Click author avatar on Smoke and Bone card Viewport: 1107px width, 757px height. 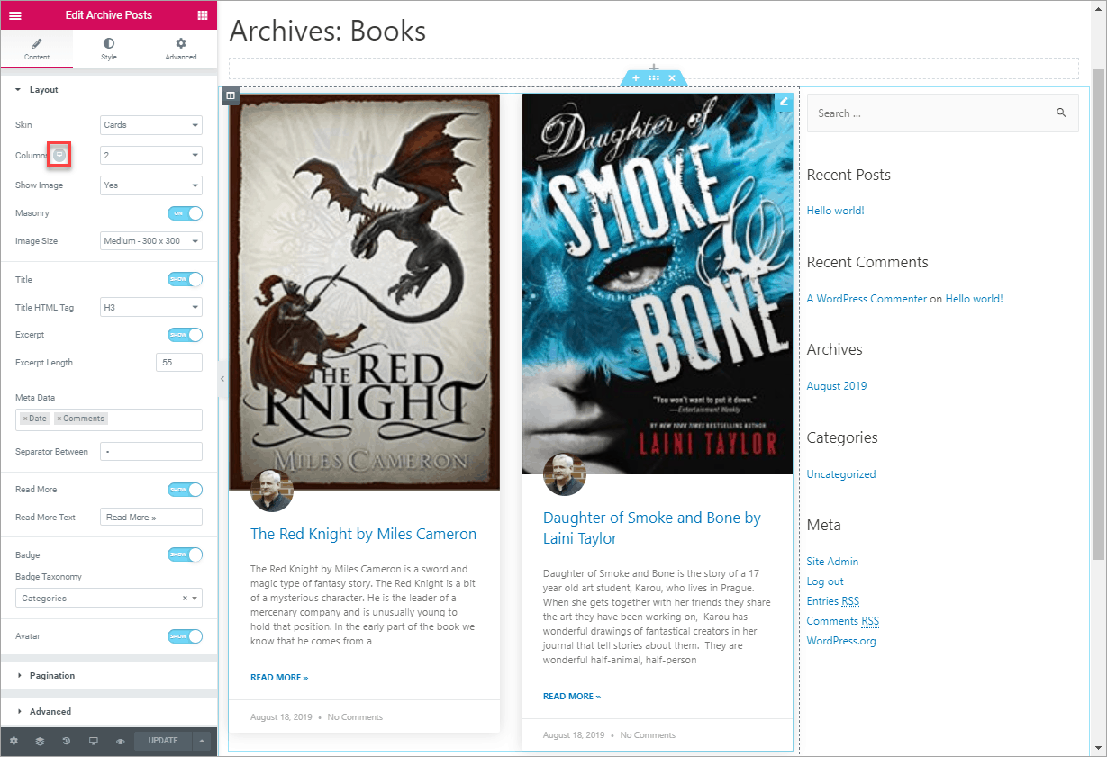pos(565,474)
